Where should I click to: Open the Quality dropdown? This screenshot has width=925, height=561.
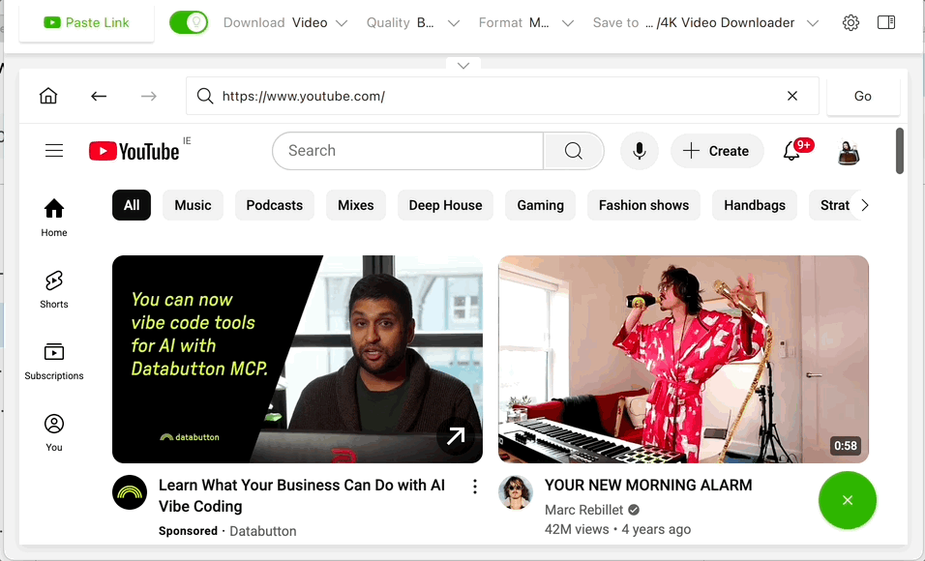pos(413,23)
